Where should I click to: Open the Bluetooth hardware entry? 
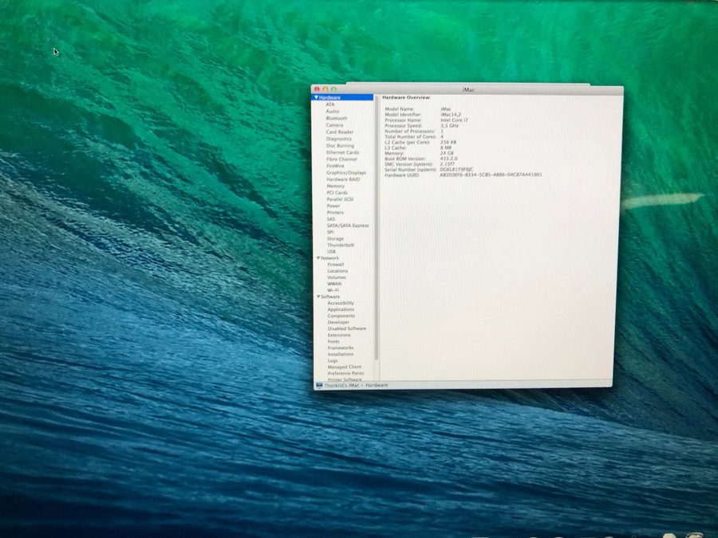pos(336,118)
